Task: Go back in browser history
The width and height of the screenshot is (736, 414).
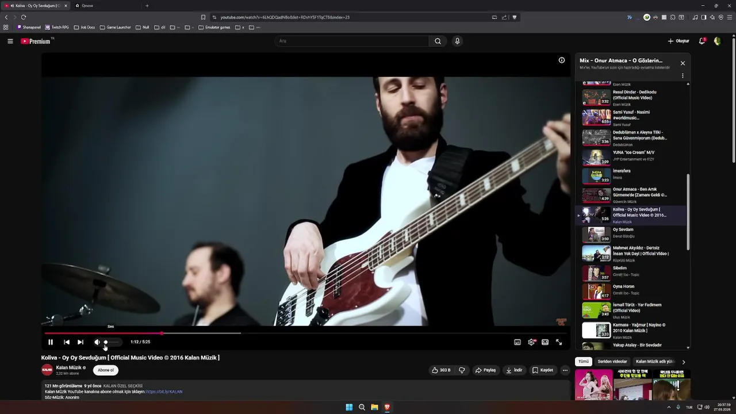Action: (x=6, y=17)
